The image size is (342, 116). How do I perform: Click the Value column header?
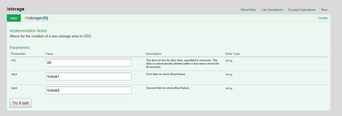click(x=49, y=54)
